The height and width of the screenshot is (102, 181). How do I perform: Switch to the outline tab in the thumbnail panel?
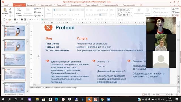17,23
